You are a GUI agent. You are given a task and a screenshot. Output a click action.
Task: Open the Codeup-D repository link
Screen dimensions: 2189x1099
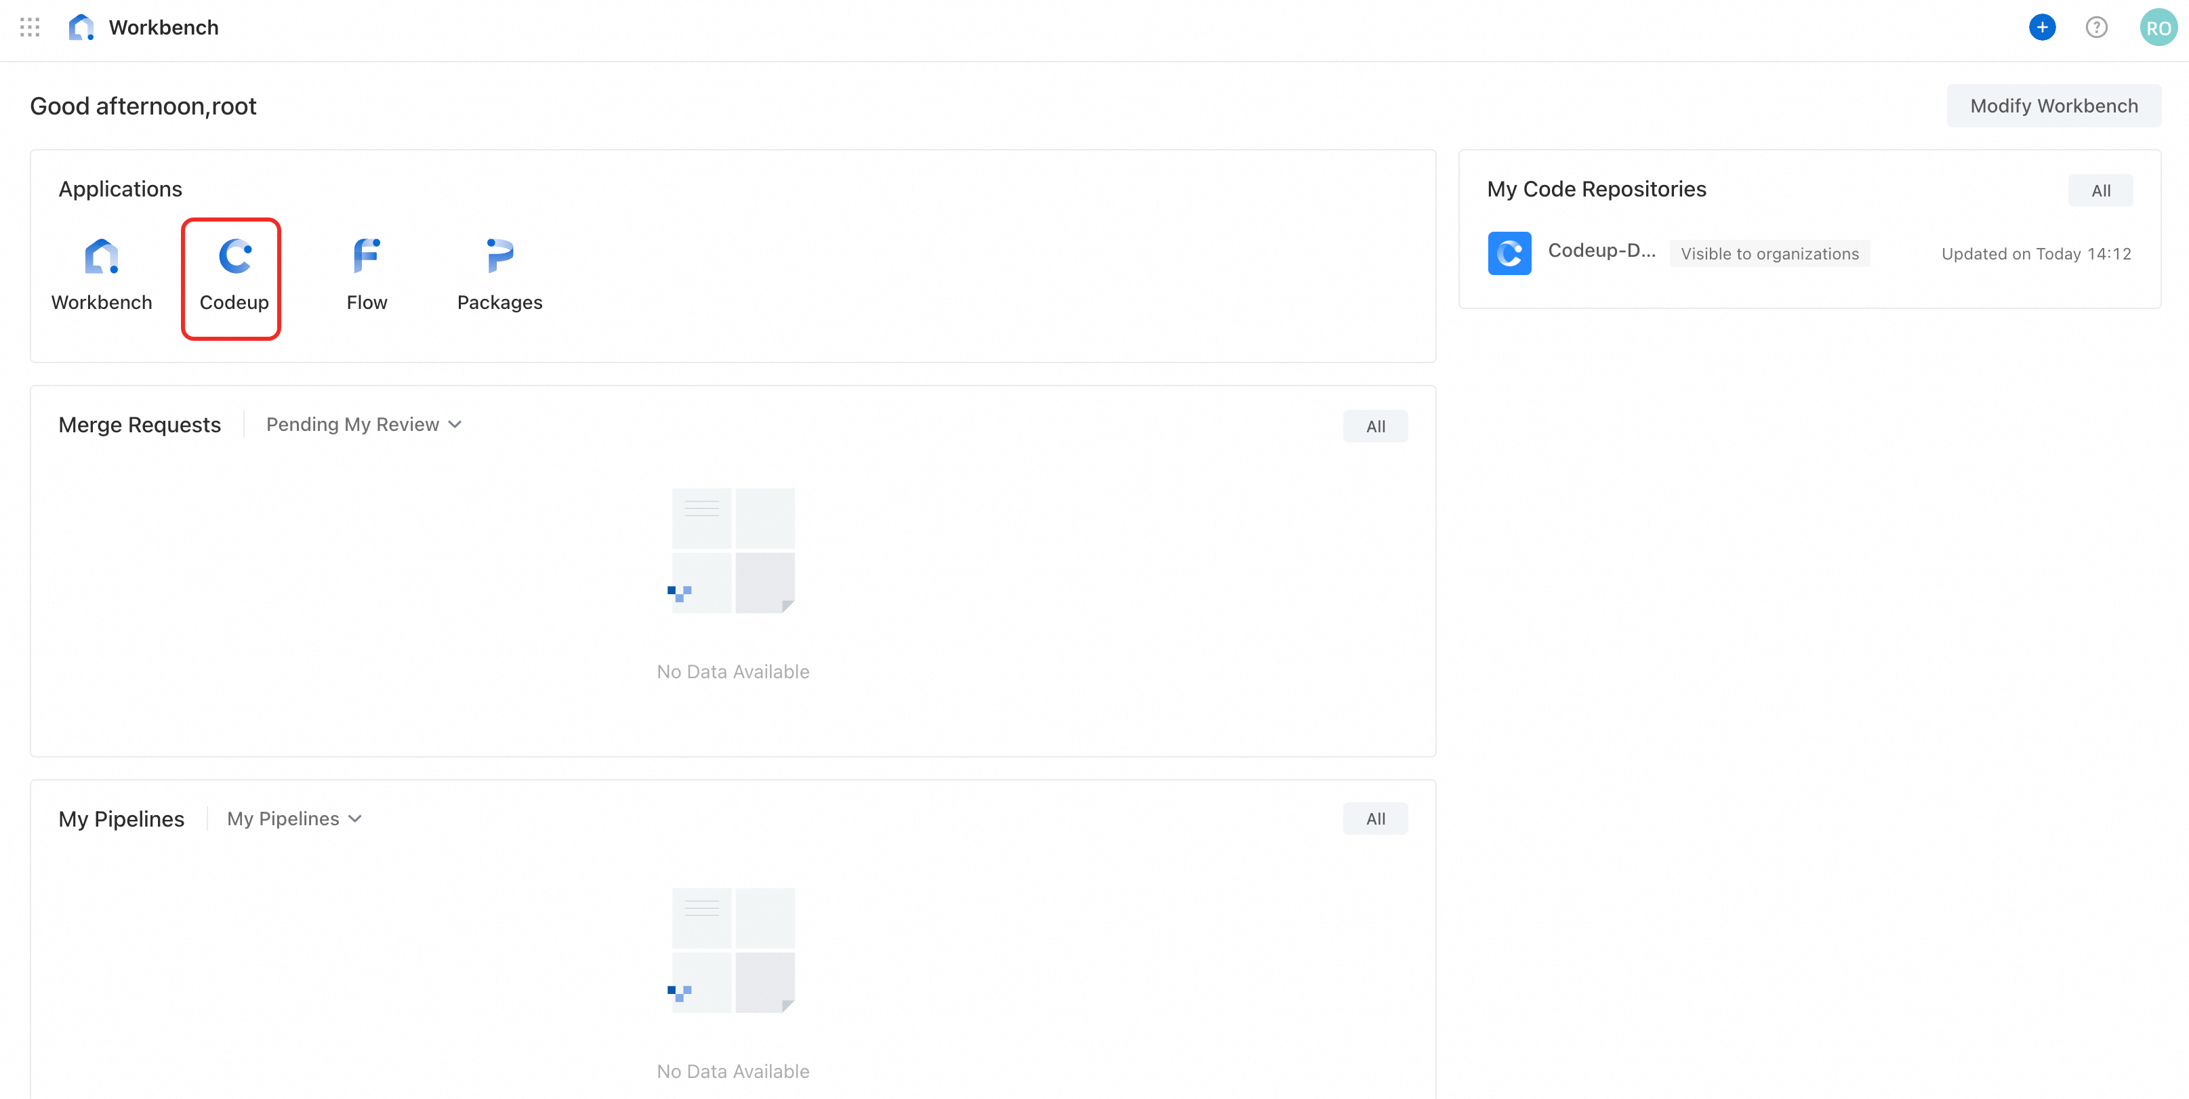pos(1601,251)
